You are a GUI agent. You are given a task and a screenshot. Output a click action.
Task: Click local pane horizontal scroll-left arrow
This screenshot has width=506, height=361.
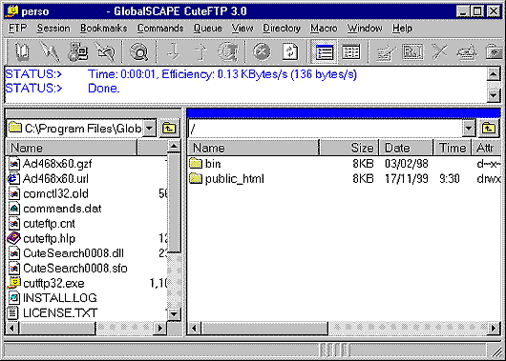(x=12, y=329)
